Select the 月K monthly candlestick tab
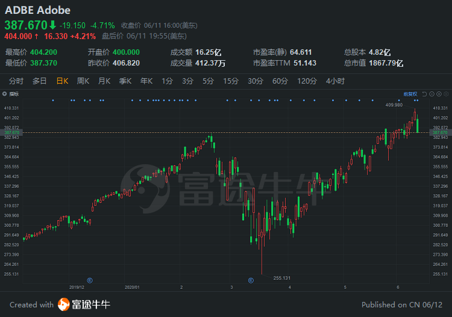Image resolution: width=452 pixels, height=317 pixels. [104, 81]
